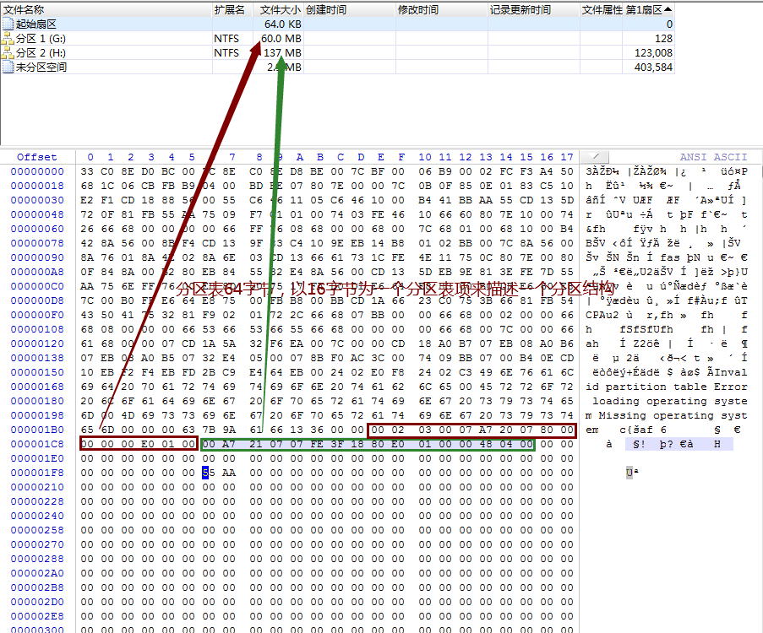Click ASCII text 'loading operating syste'
This screenshot has height=633, width=763.
[x=669, y=401]
